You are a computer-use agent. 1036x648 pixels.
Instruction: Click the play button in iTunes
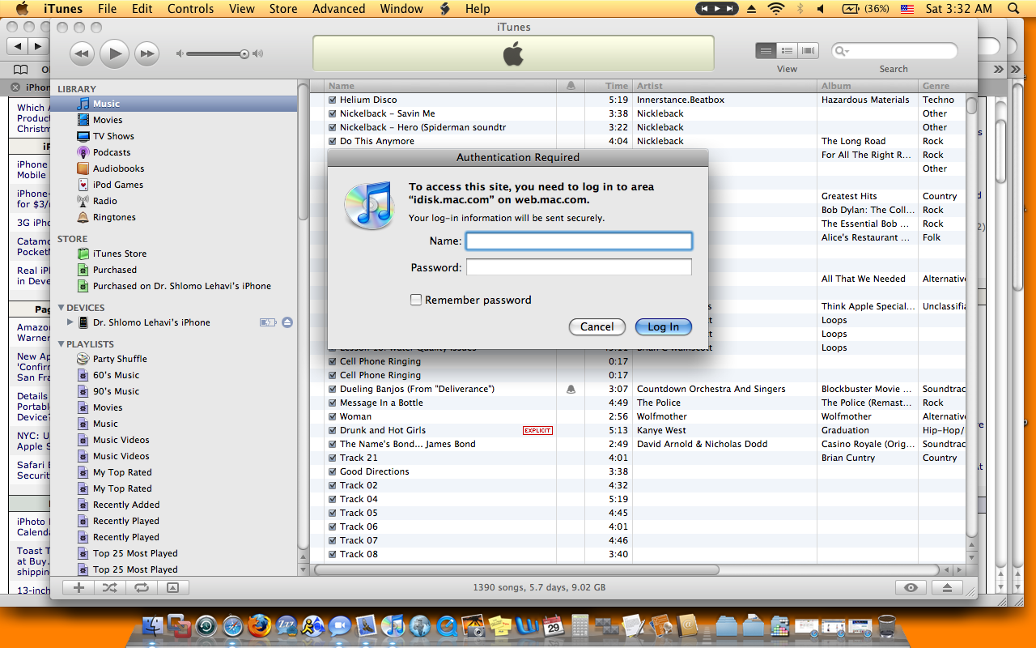click(x=114, y=54)
